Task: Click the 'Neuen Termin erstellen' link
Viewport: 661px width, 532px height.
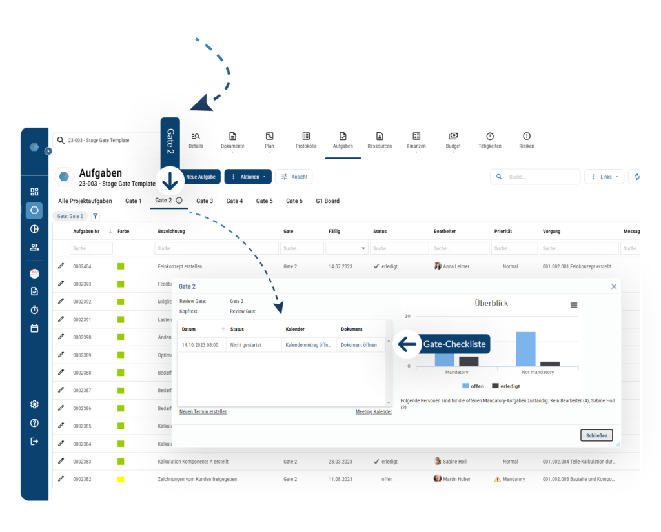Action: 203,412
